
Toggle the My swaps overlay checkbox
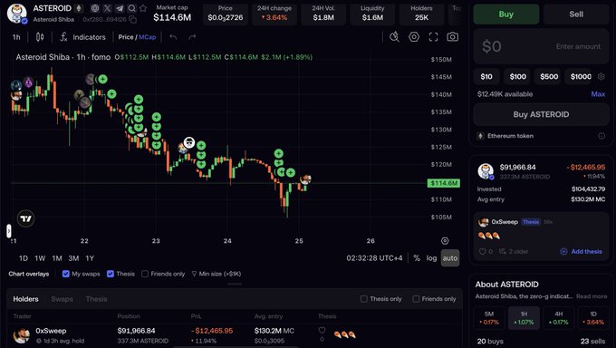[x=65, y=274]
